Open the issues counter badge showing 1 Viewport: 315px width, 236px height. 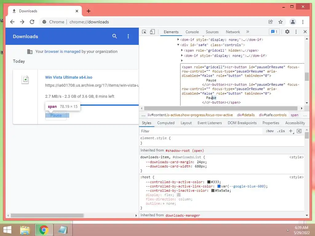274,32
